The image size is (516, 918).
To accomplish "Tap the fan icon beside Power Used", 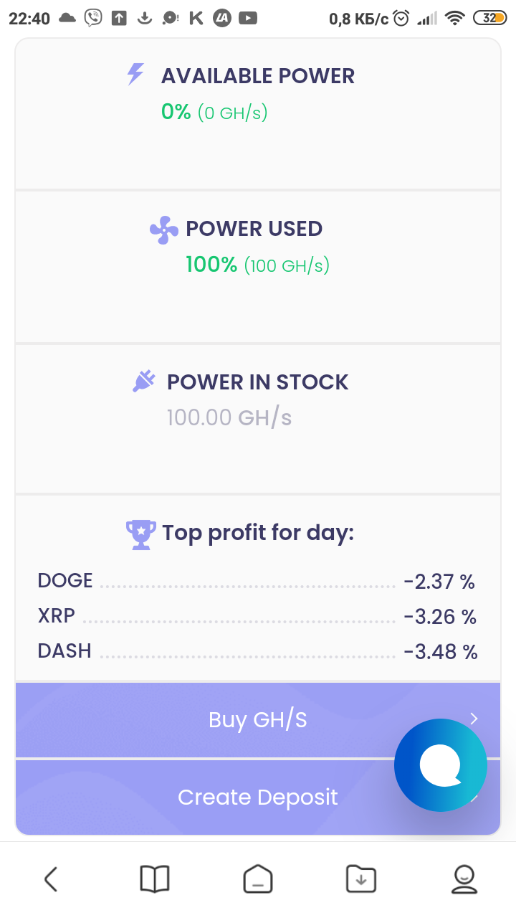I will 164,229.
